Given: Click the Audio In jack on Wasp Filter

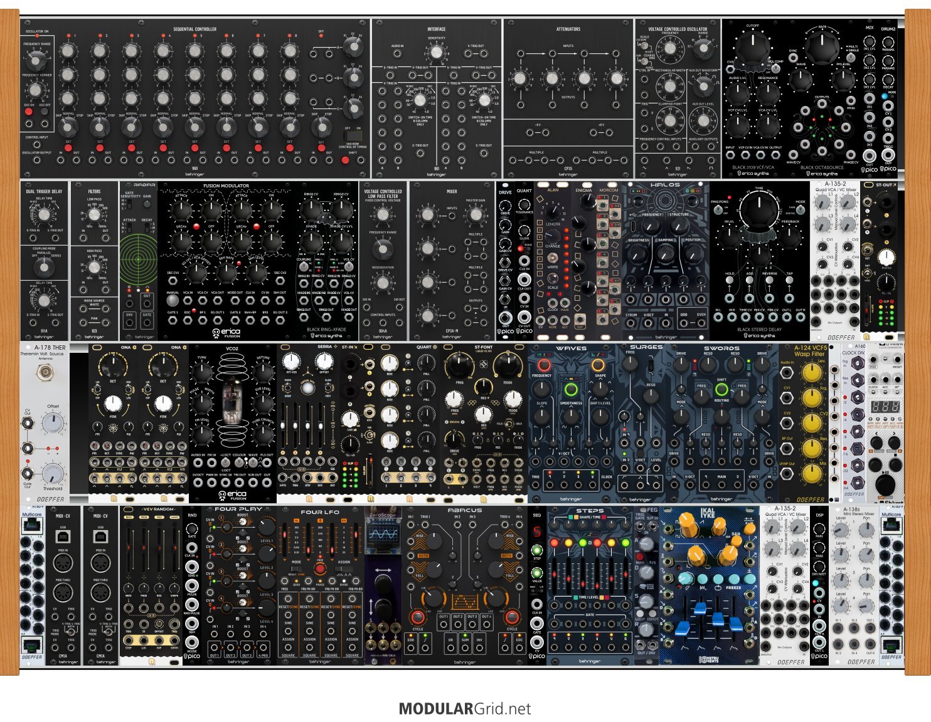Looking at the screenshot, I should pyautogui.click(x=787, y=374).
